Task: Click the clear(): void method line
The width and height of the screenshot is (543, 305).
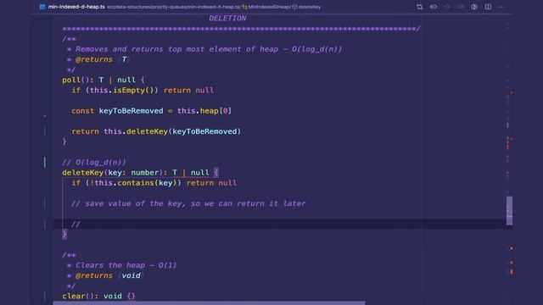Action: point(98,296)
